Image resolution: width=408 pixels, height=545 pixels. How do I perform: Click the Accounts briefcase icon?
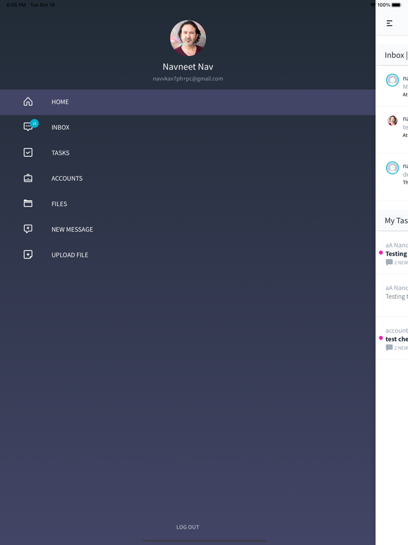[28, 178]
